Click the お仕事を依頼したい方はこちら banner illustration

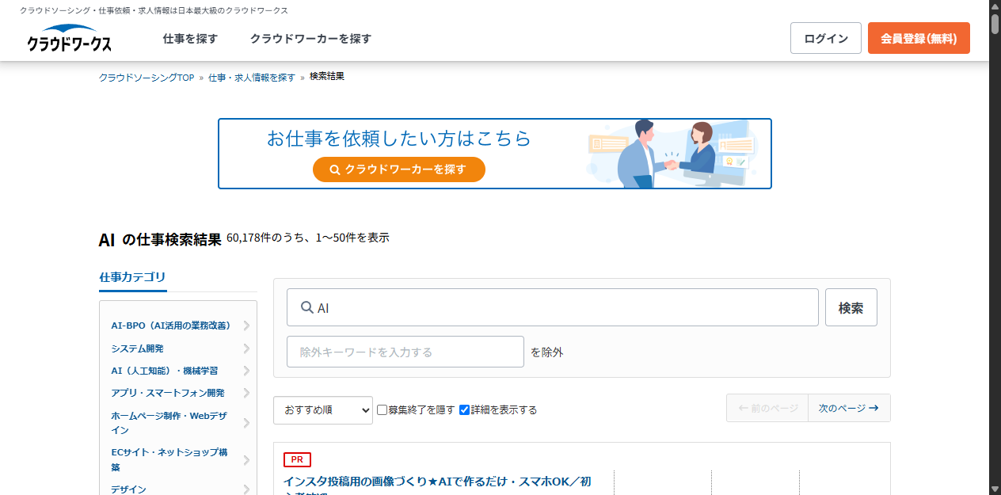[x=672, y=154]
